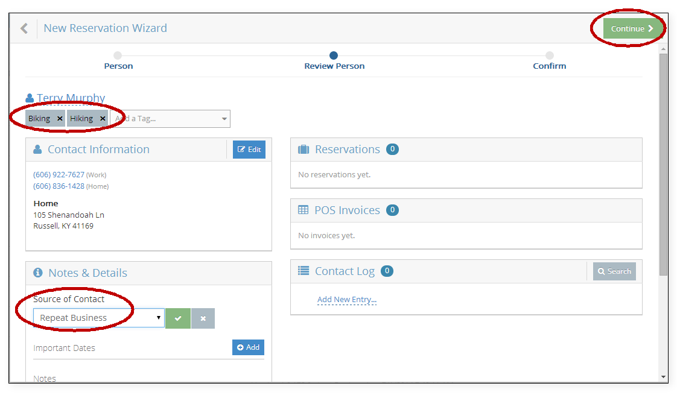
Task: Click the Notes & Details info icon
Action: coord(38,273)
